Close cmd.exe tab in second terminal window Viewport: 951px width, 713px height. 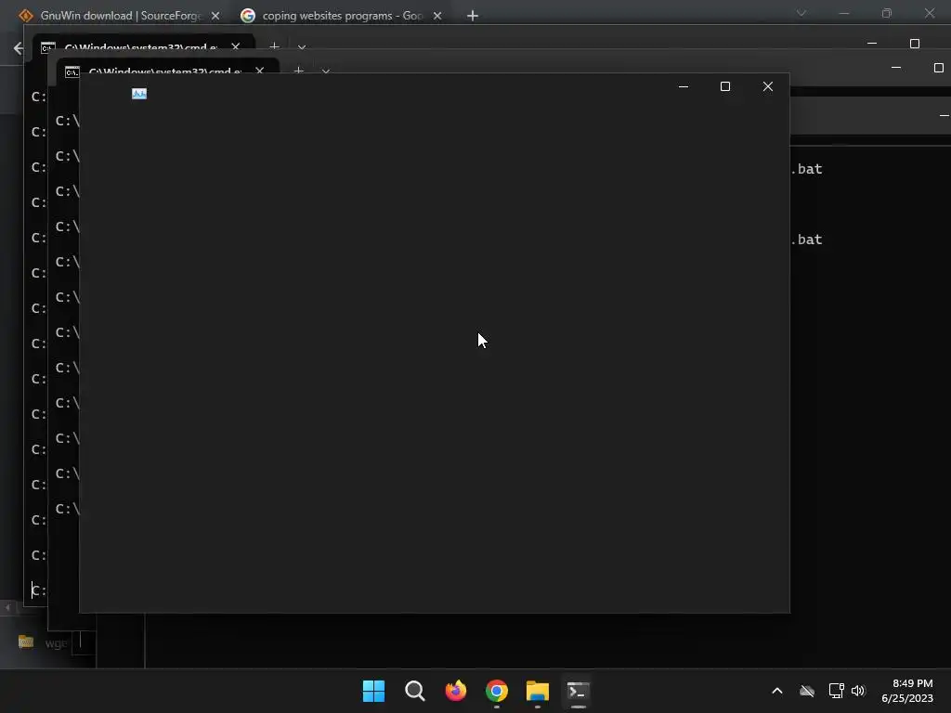[260, 71]
